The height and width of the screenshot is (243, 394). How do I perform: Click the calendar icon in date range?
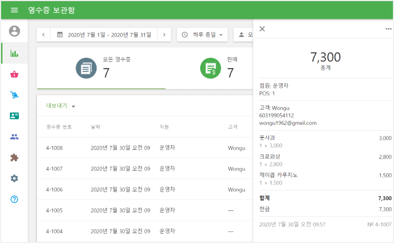point(60,35)
